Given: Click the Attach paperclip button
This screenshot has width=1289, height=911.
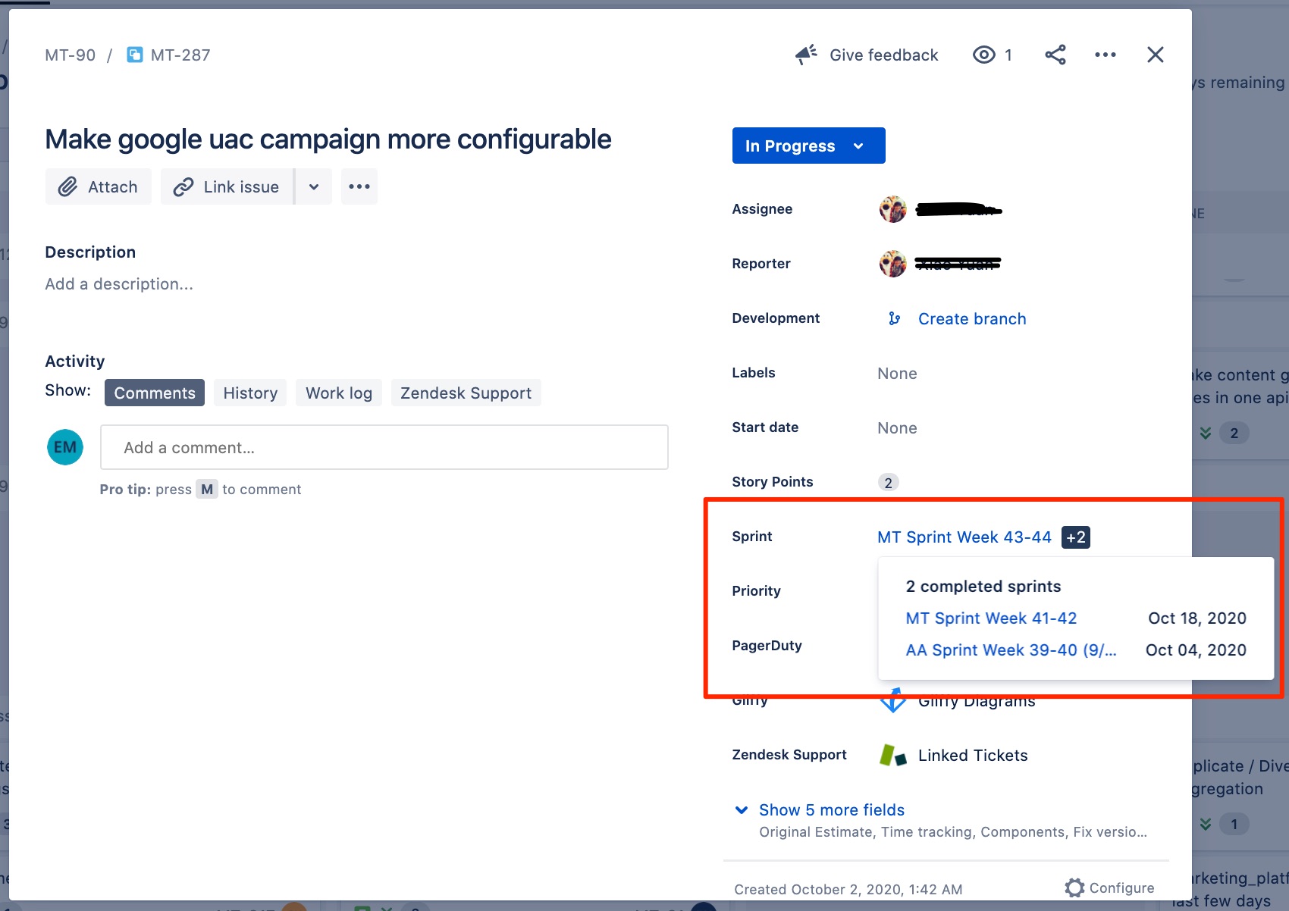Looking at the screenshot, I should 99,186.
